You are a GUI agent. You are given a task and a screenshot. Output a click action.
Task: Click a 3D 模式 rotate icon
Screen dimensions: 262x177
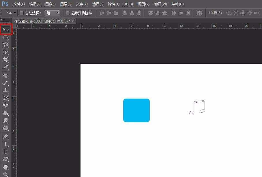[229, 13]
